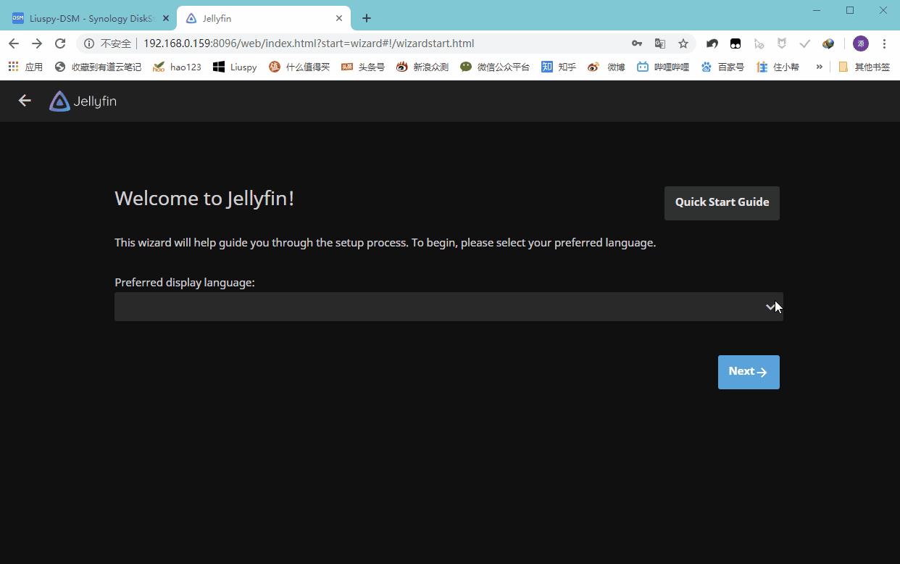This screenshot has width=900, height=564.
Task: Open a new browser tab
Action: (367, 18)
